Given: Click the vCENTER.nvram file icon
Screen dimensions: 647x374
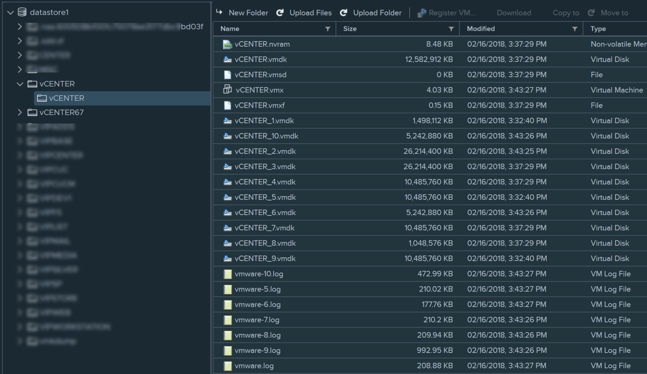Looking at the screenshot, I should coord(228,44).
